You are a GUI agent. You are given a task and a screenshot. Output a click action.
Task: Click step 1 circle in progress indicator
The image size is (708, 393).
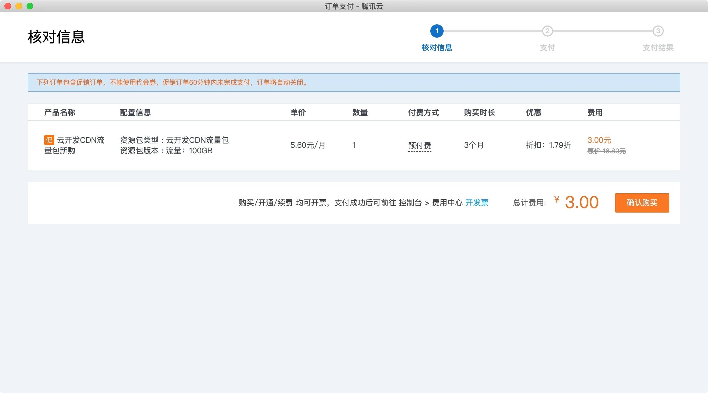[x=437, y=31]
